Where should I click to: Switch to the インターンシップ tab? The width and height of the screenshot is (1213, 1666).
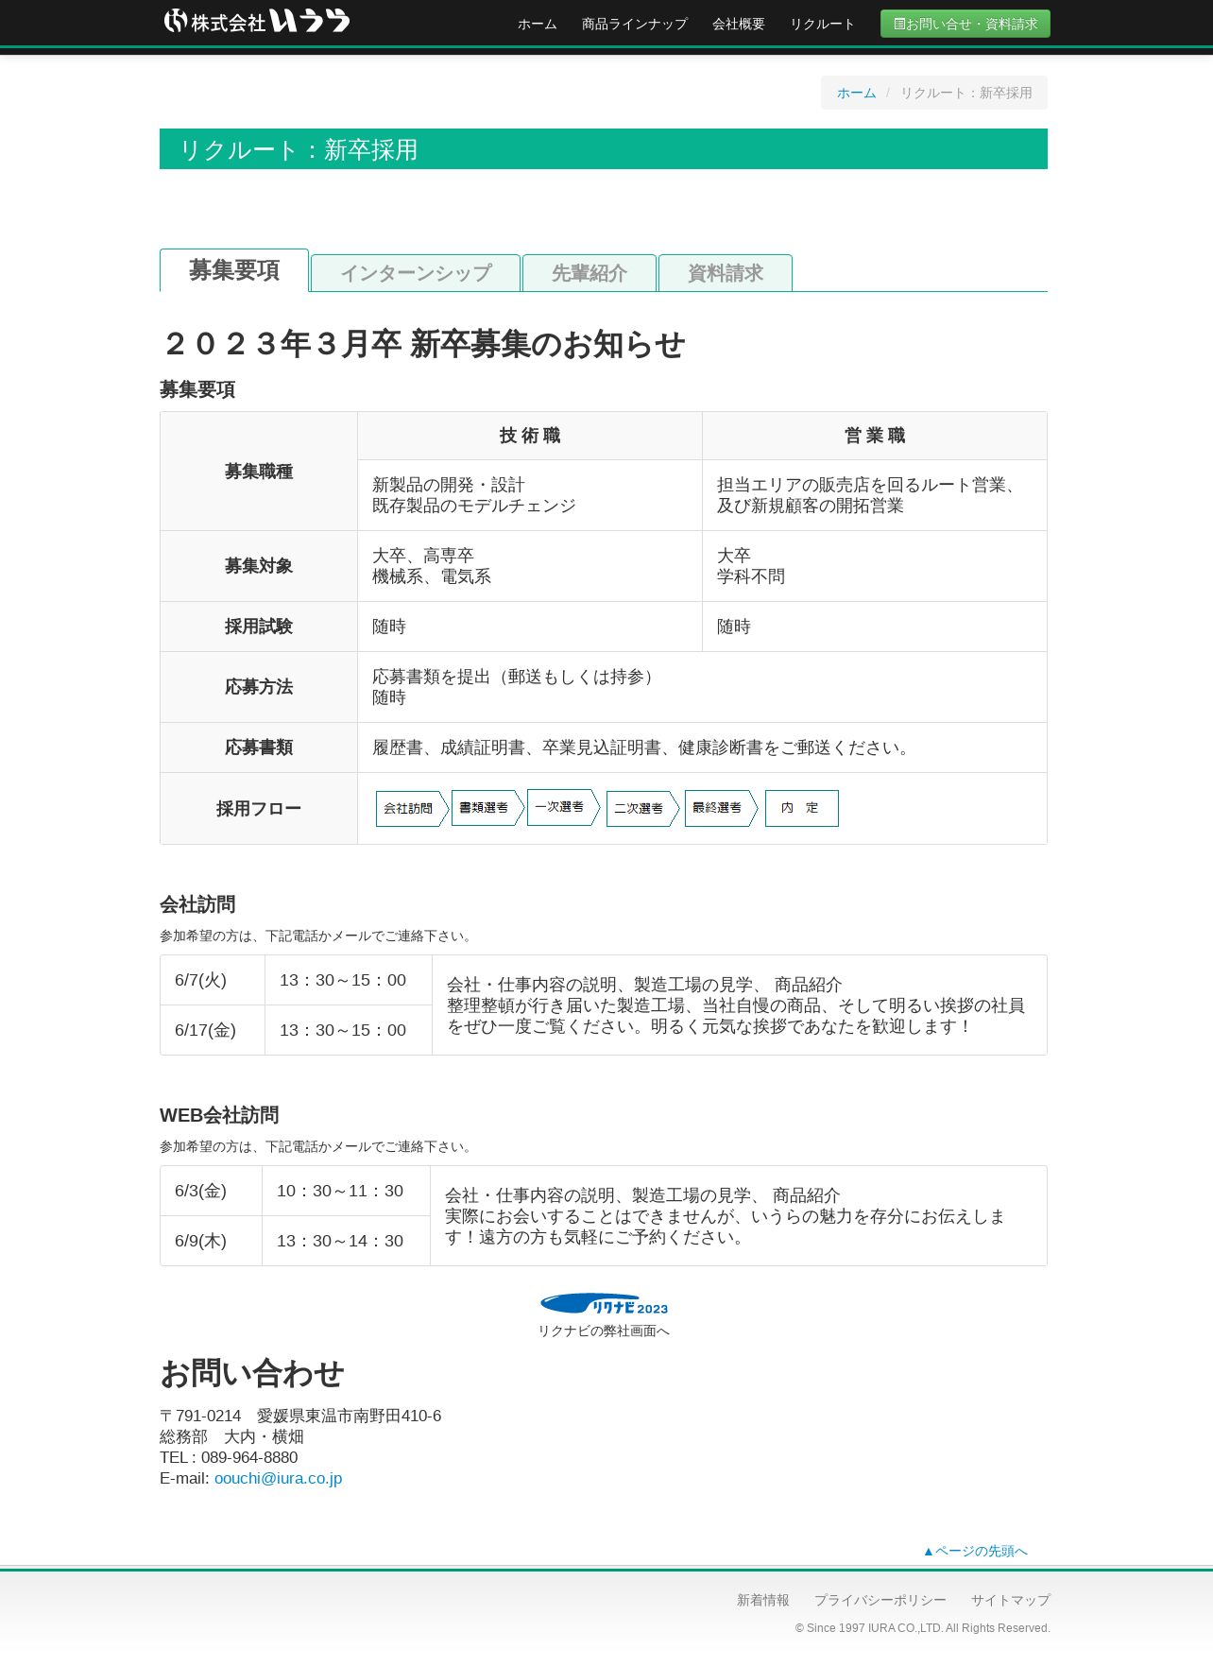(416, 273)
